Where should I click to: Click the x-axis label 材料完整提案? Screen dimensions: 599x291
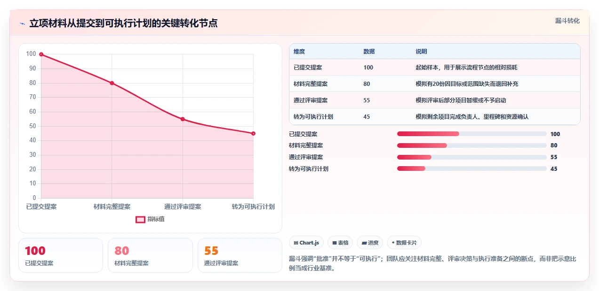pyautogui.click(x=112, y=207)
